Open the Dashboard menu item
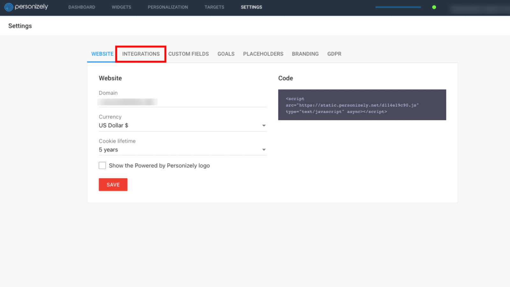 (82, 7)
